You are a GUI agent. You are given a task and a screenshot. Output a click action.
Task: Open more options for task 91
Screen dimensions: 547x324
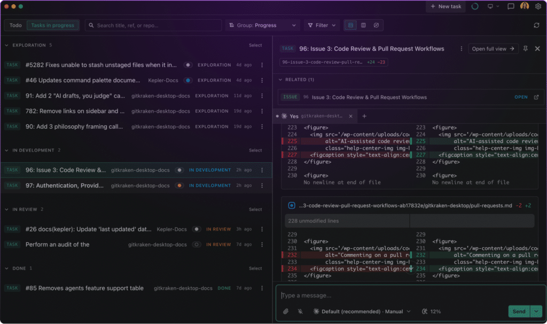click(262, 96)
